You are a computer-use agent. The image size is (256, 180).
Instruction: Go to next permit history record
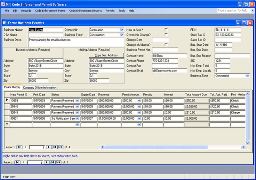coord(49,147)
